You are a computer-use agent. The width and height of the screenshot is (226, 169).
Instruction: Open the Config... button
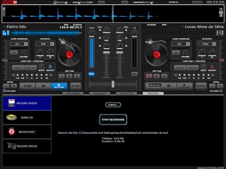(113, 105)
